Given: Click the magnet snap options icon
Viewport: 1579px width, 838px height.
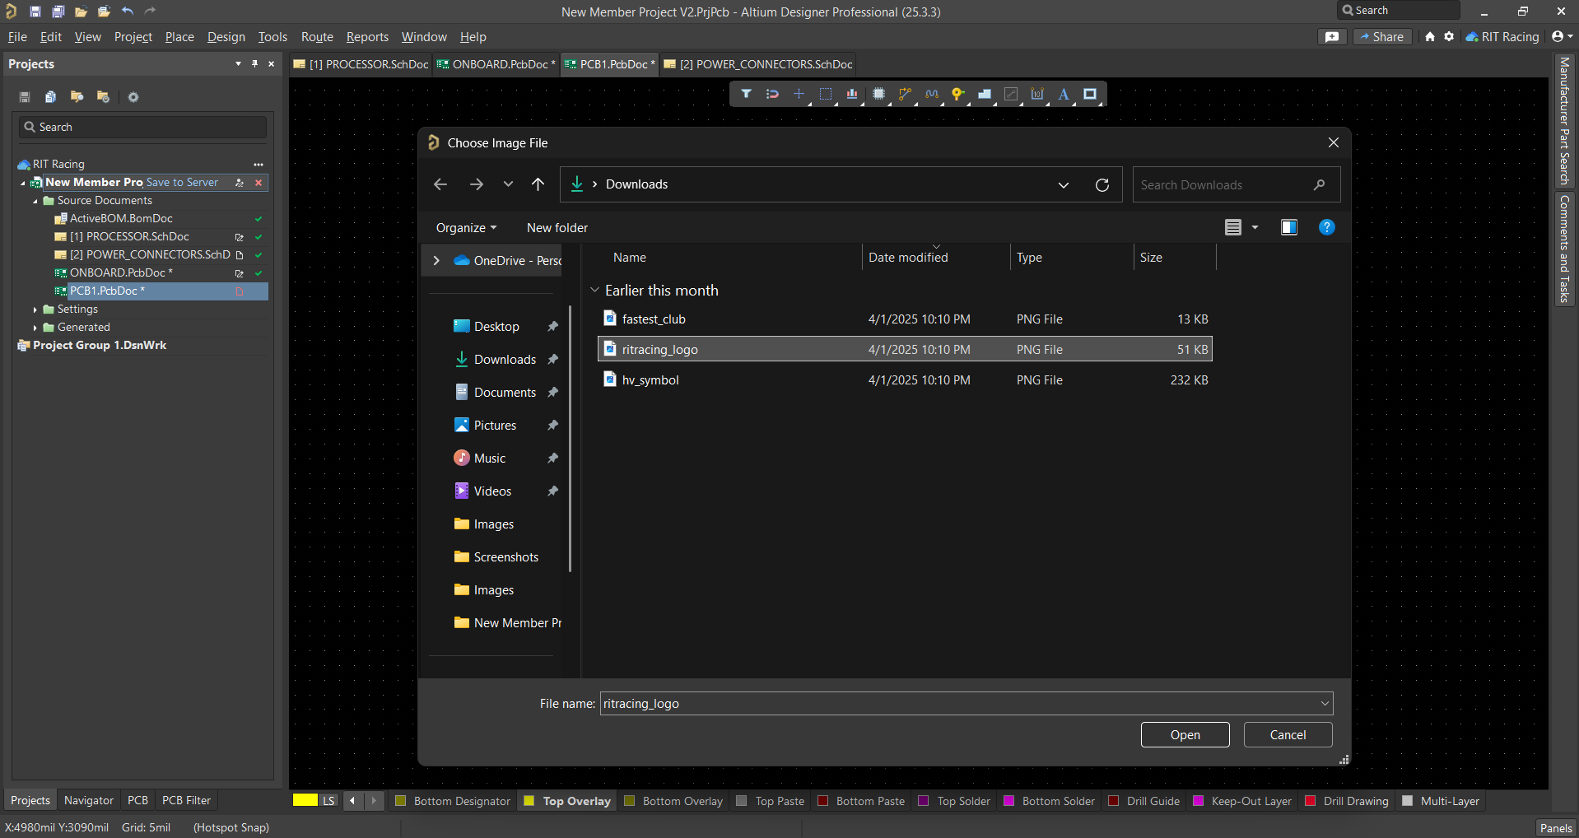Looking at the screenshot, I should click(772, 94).
